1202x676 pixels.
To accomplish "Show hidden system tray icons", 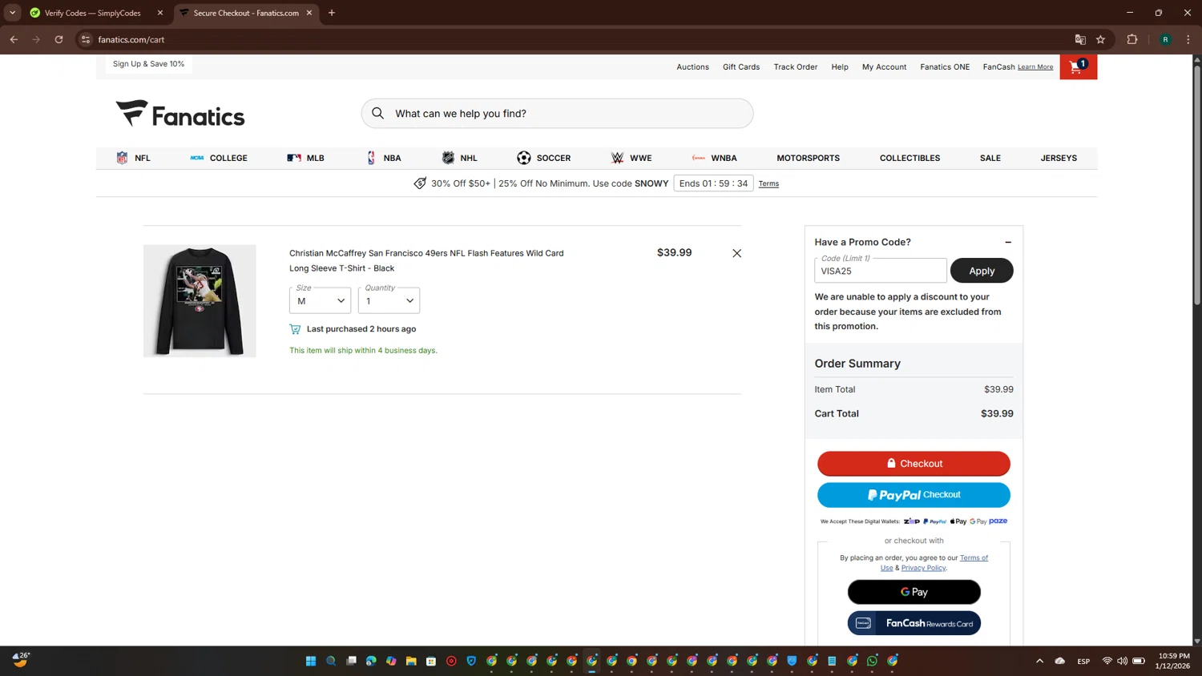I will (x=1039, y=661).
